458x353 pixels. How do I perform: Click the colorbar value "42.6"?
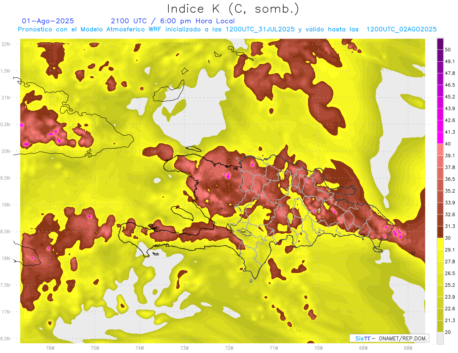450,120
